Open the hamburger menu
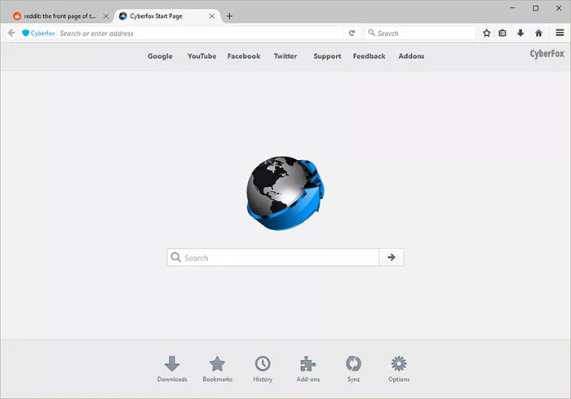Screen dimensions: 571x399 click(x=560, y=33)
